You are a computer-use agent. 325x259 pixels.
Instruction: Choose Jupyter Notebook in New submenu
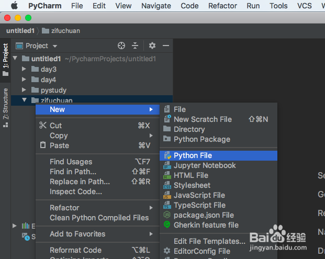pyautogui.click(x=218, y=165)
